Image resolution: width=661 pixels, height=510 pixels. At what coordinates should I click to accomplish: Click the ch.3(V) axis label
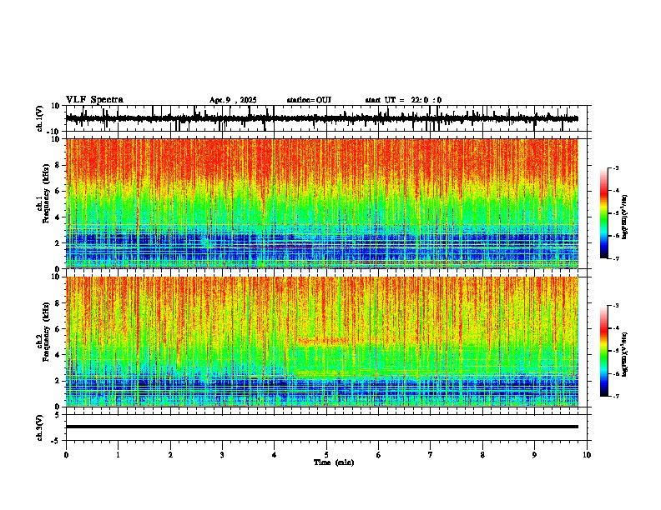click(x=39, y=427)
